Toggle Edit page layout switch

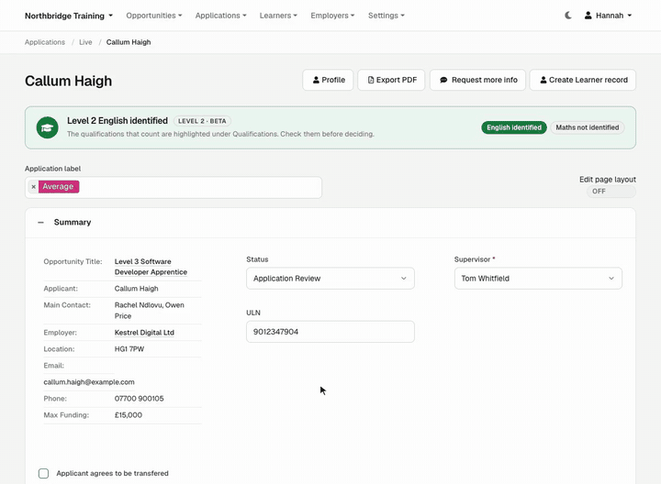pyautogui.click(x=611, y=192)
